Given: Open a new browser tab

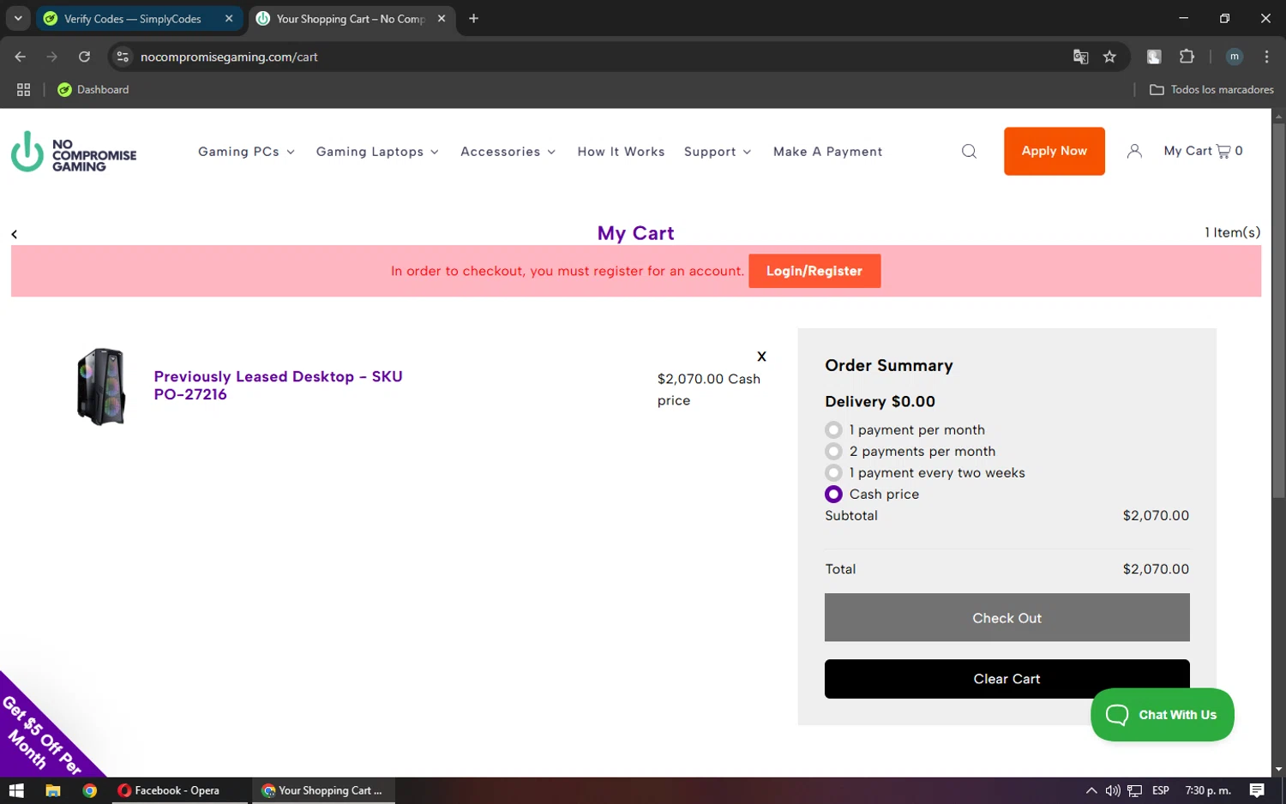Looking at the screenshot, I should coord(473,18).
